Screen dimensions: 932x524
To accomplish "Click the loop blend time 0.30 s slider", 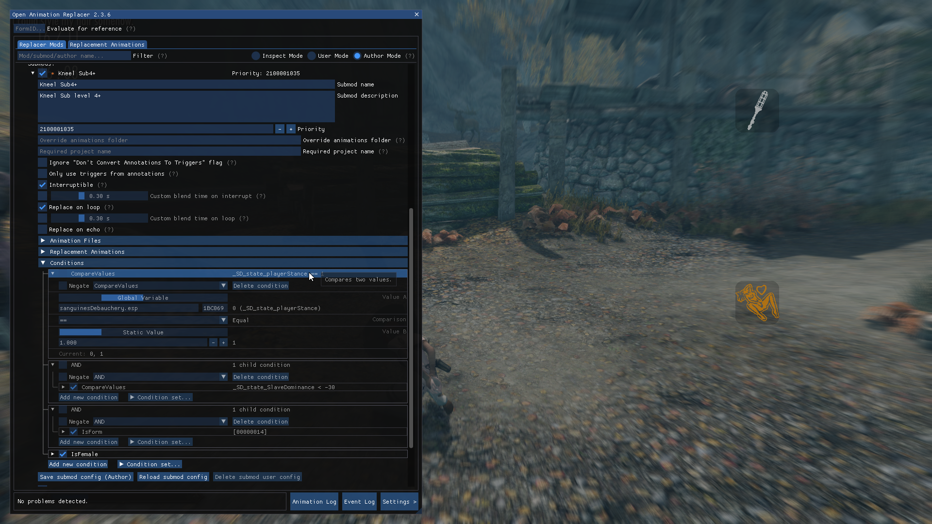I will pos(100,218).
